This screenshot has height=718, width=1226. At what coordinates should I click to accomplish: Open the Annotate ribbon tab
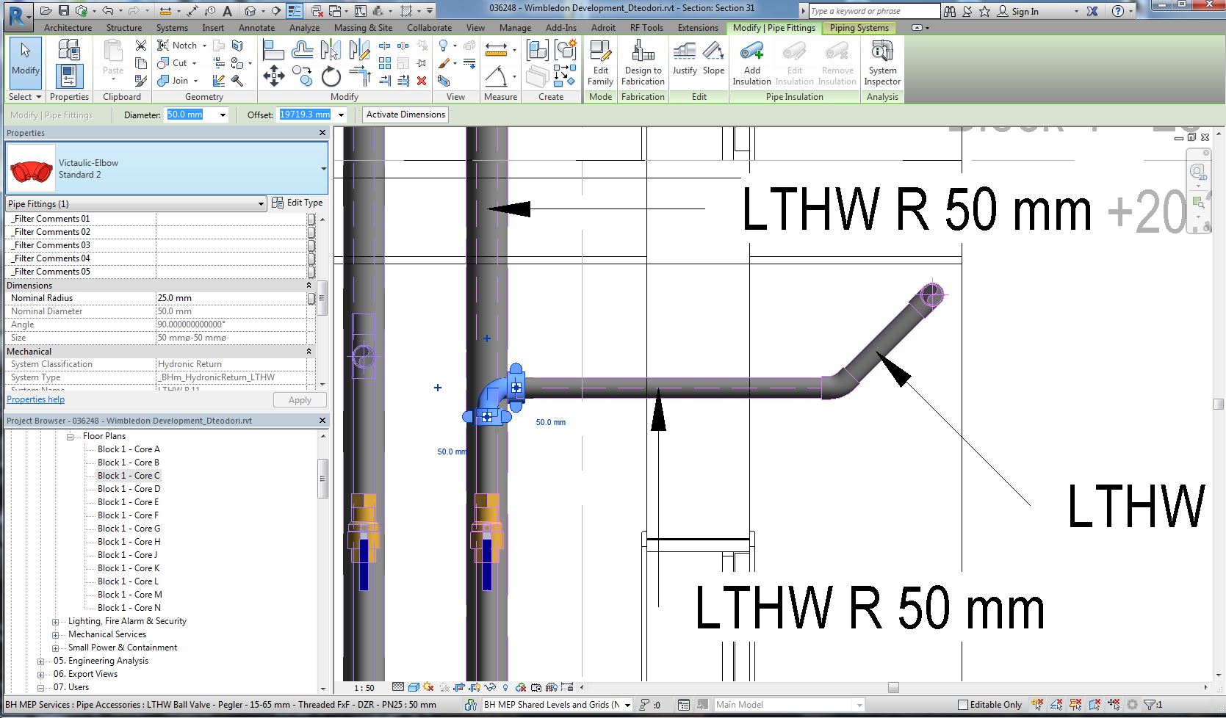coord(256,28)
